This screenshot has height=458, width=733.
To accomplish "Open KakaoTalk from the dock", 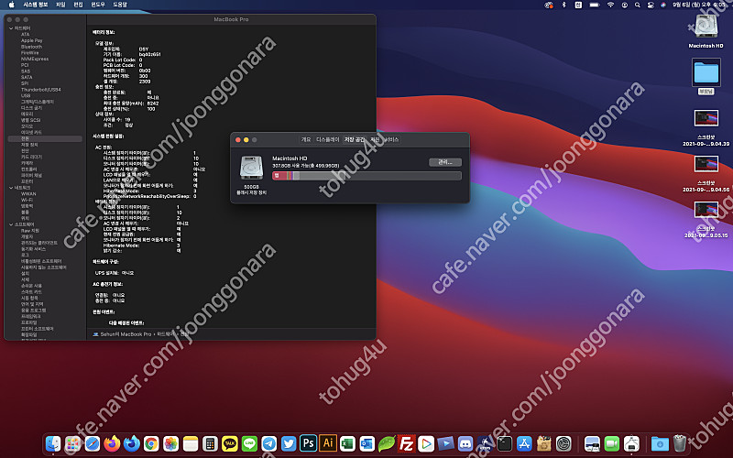I will (x=229, y=443).
